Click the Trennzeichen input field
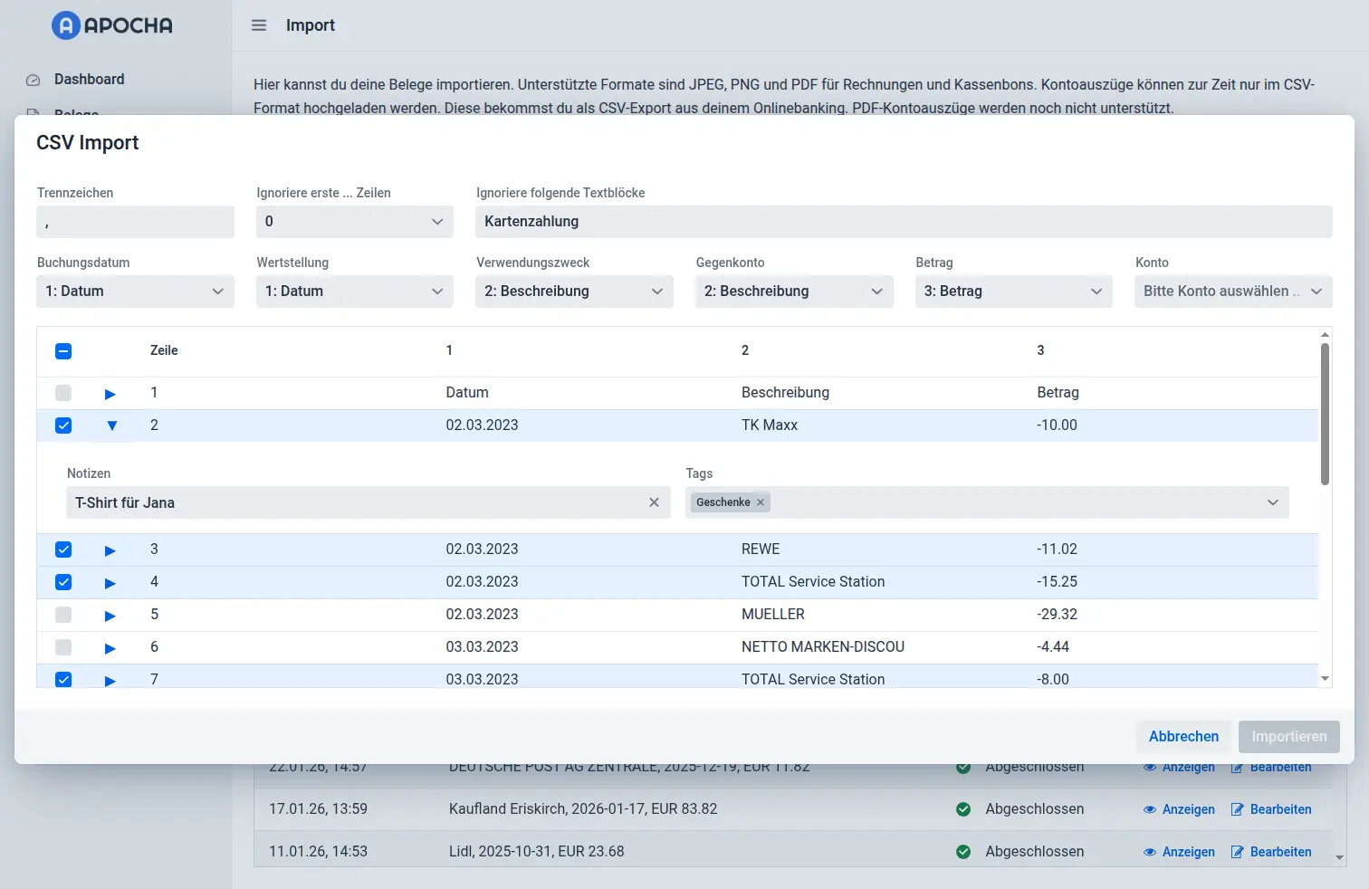 135,222
